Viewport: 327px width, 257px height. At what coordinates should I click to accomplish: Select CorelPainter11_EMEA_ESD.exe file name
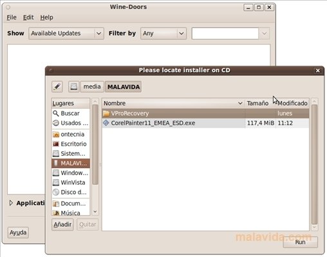point(153,123)
